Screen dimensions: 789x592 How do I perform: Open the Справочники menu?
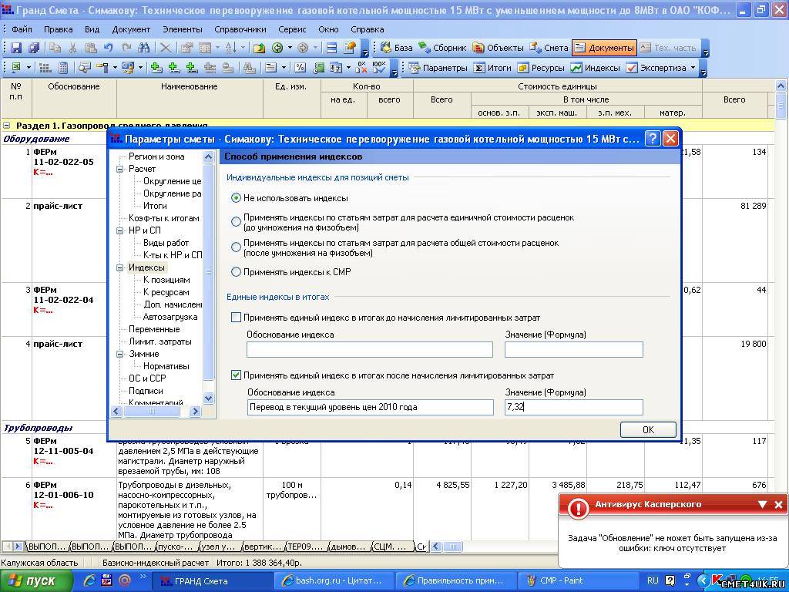point(240,29)
